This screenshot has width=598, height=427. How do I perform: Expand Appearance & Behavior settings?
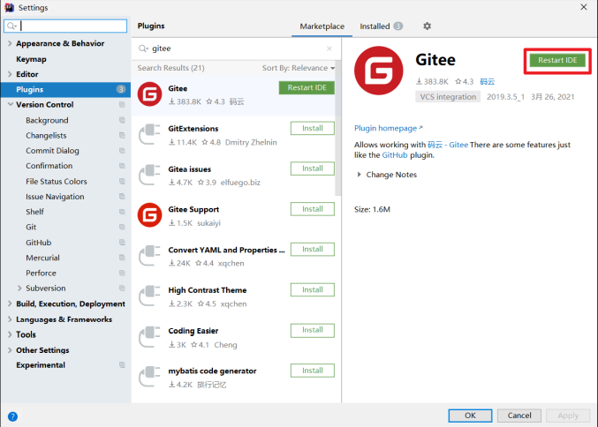(10, 43)
